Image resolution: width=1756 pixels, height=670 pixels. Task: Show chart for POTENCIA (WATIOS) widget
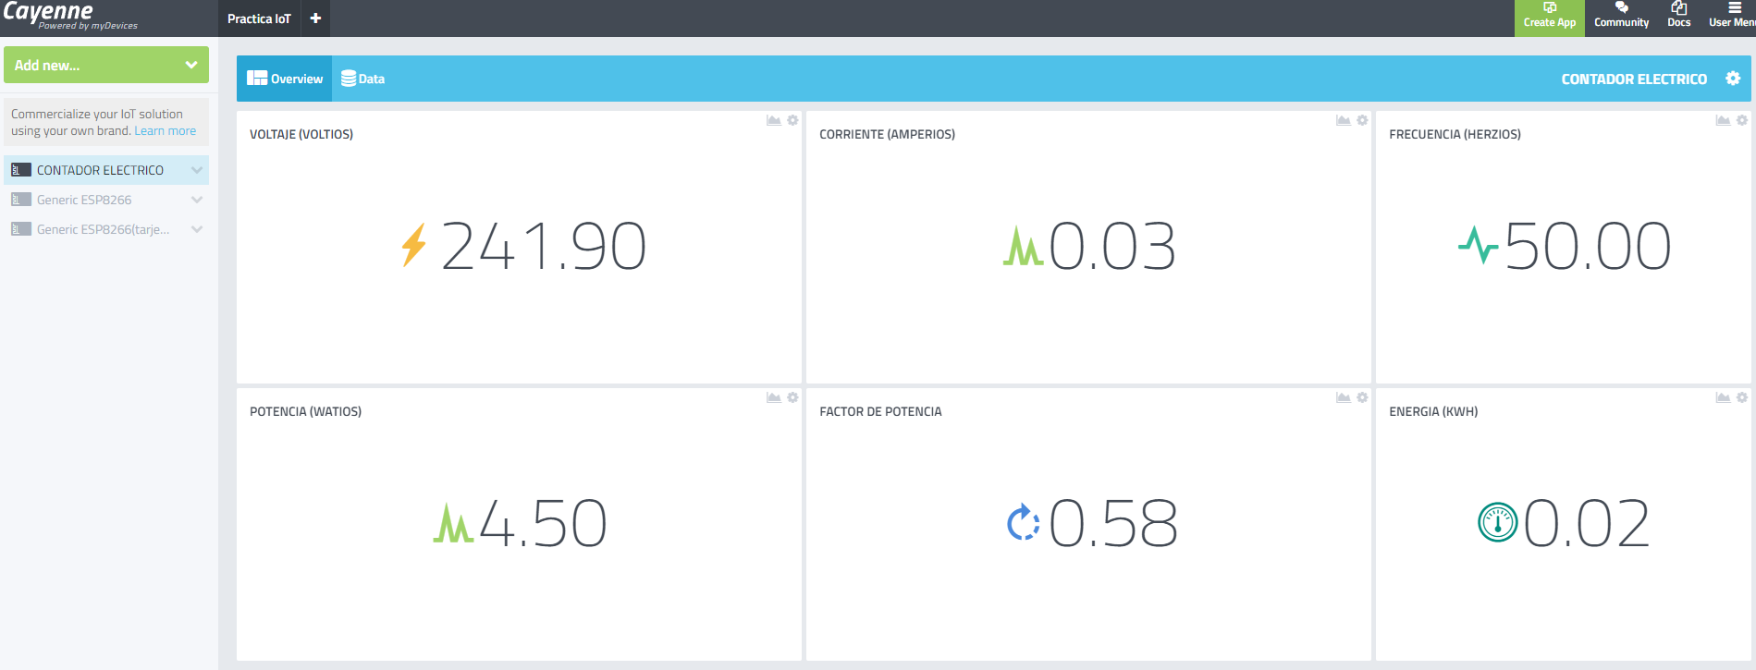(x=773, y=398)
